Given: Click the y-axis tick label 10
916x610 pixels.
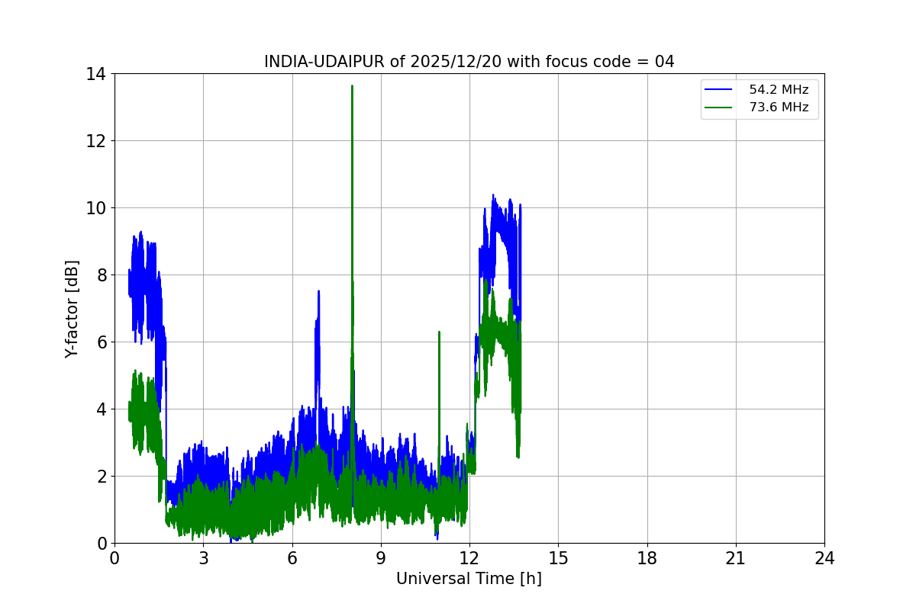Looking at the screenshot, I should (x=95, y=208).
